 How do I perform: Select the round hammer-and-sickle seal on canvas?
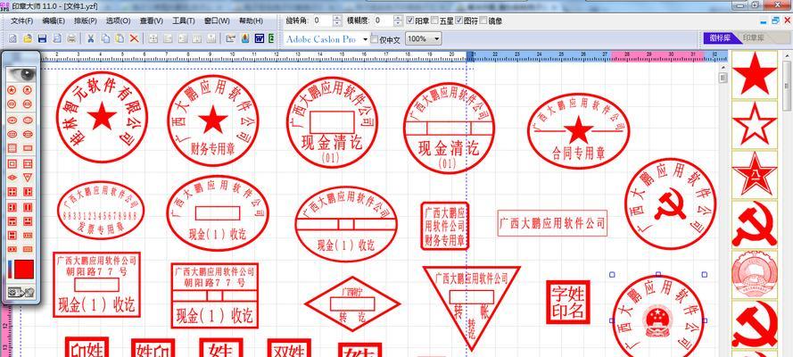pos(671,203)
